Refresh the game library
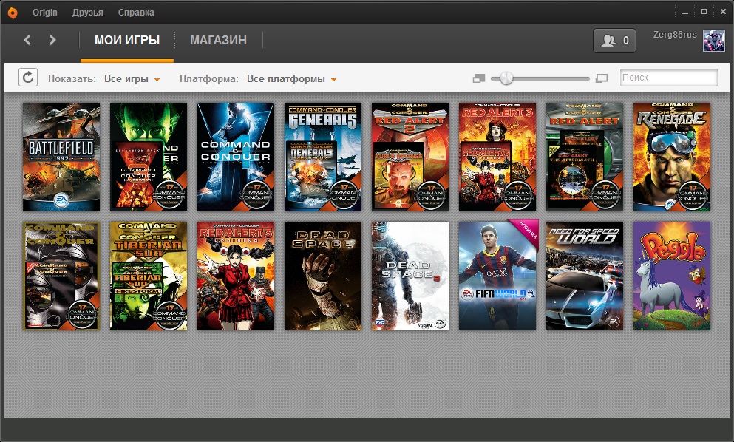Image resolution: width=734 pixels, height=442 pixels. pos(28,78)
